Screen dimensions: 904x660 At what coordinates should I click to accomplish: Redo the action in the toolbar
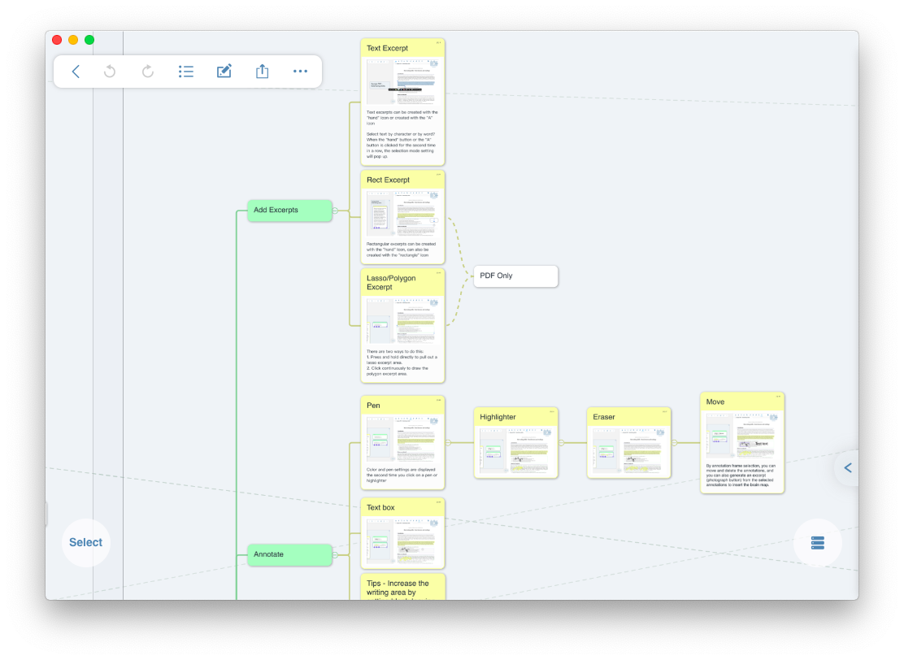click(x=148, y=72)
